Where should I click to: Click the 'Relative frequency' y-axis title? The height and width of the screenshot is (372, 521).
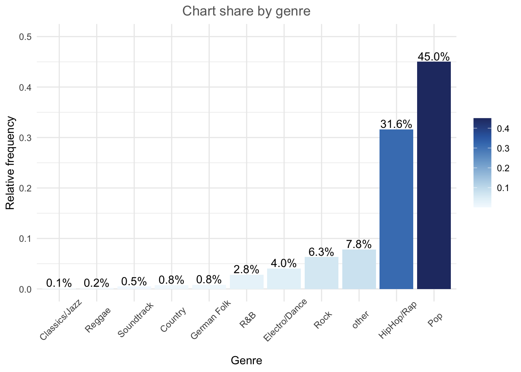pos(10,163)
